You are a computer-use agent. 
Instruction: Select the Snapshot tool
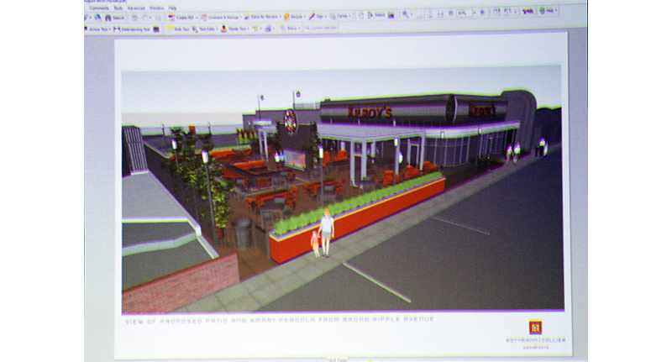pyautogui.click(x=391, y=15)
